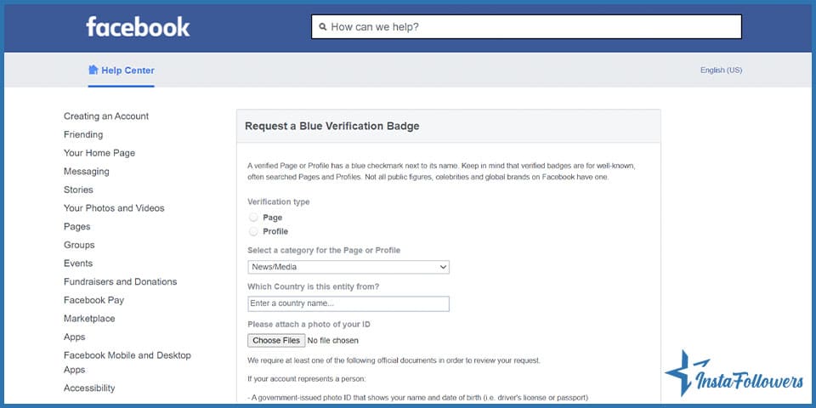Open Facebook Mobile and Desktop Apps topic
816x408 pixels.
[x=127, y=363]
